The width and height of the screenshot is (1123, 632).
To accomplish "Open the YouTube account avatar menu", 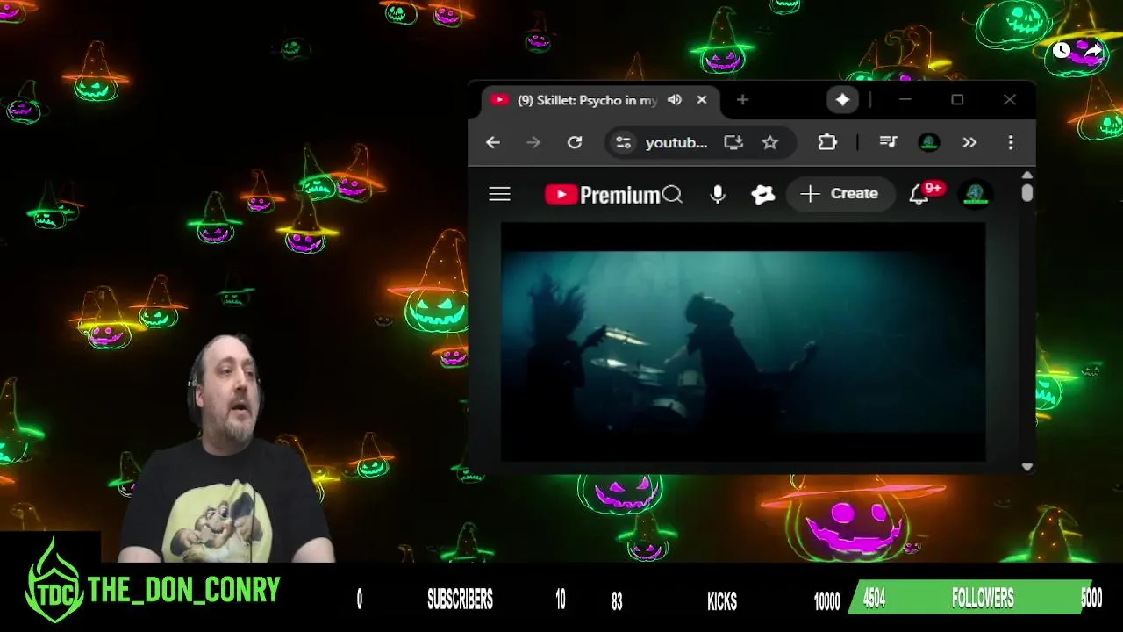I will click(x=976, y=194).
